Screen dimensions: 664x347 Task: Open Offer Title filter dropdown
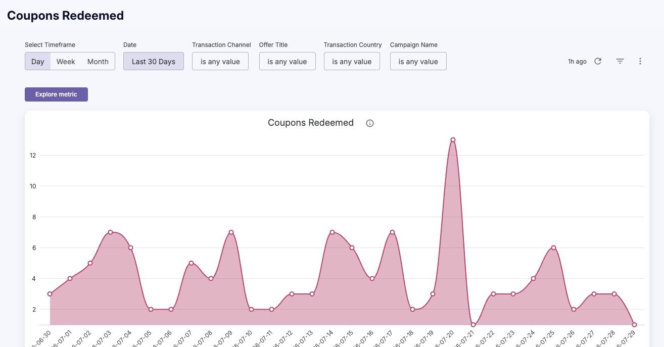[x=288, y=62]
